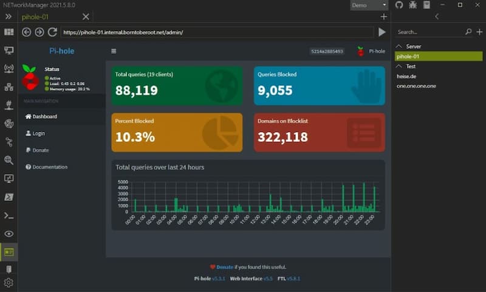Click the bug report icon
This screenshot has height=292, width=486.
[413, 5]
